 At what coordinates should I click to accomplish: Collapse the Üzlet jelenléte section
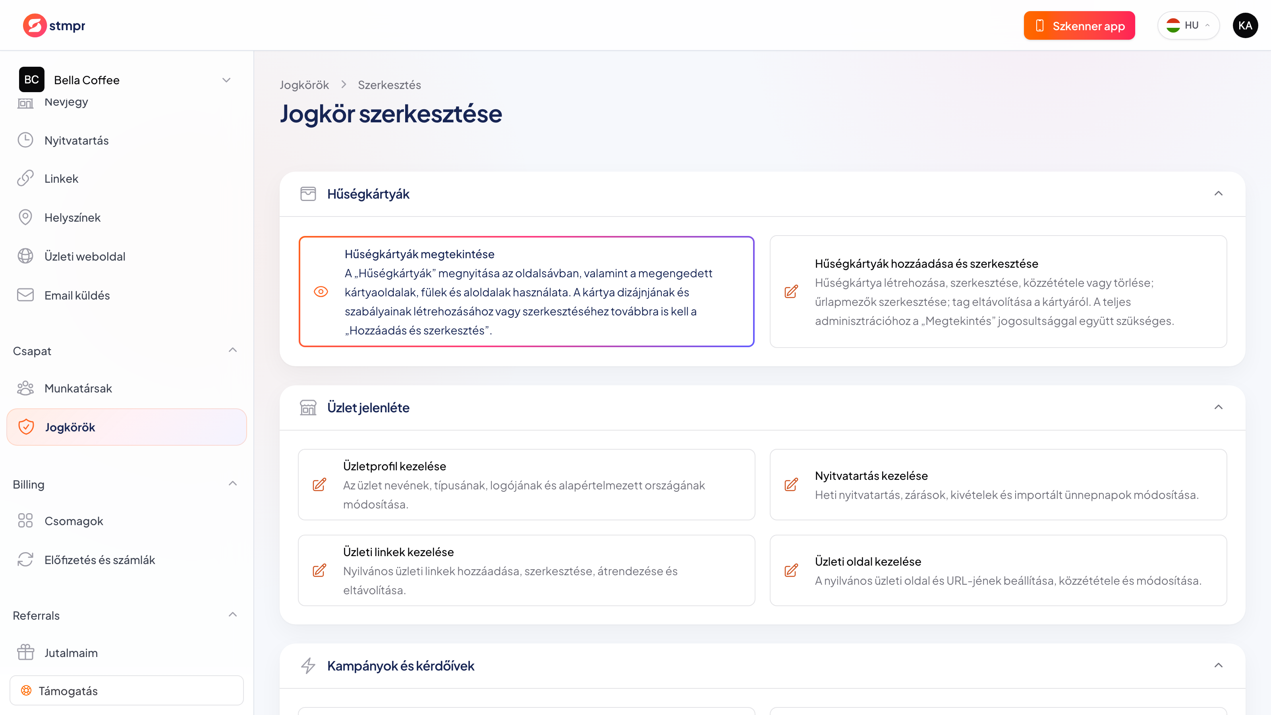pos(1219,408)
